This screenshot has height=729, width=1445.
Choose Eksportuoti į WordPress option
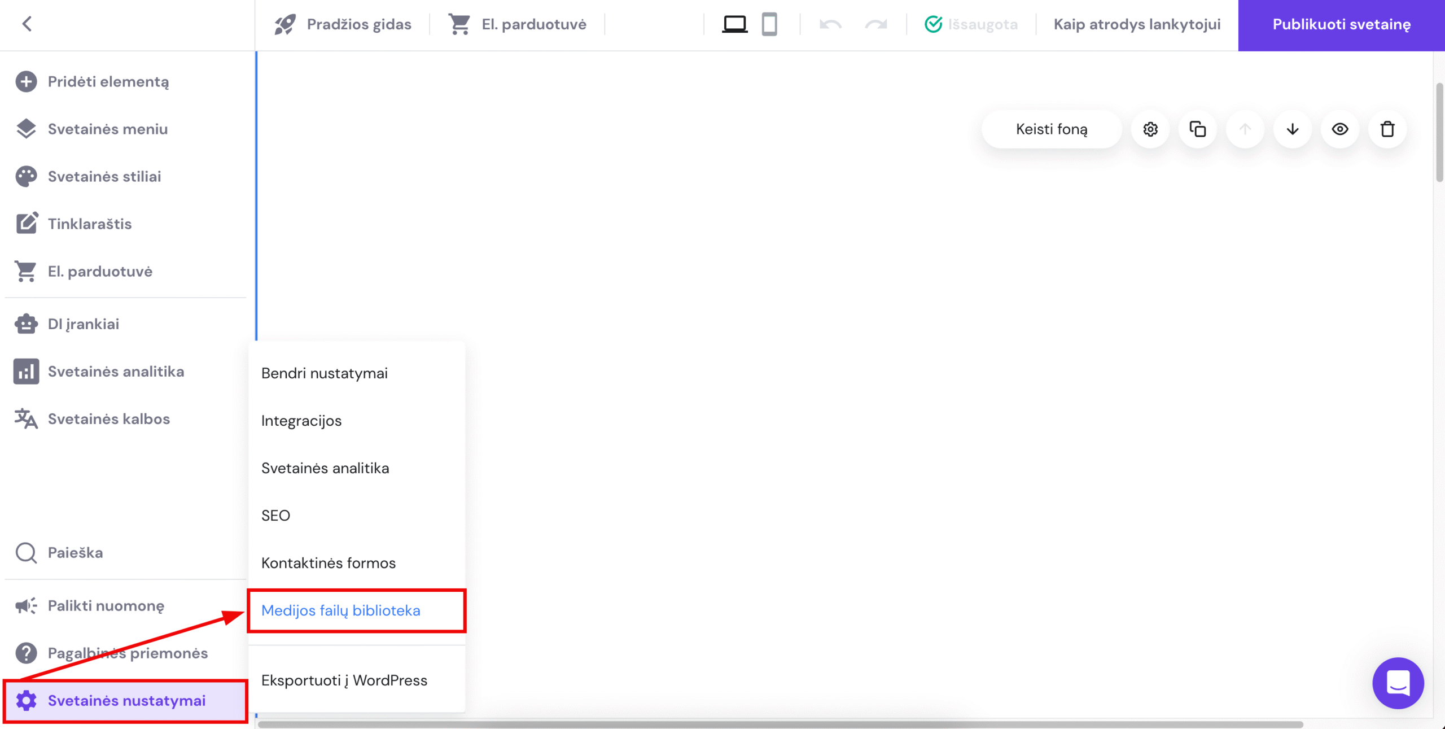pos(344,680)
